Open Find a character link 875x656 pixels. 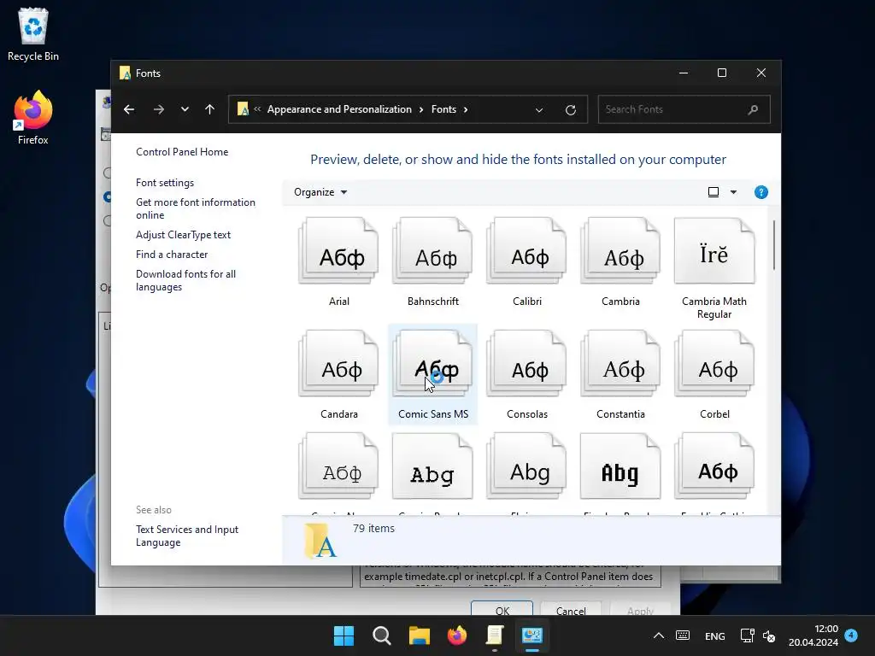pyautogui.click(x=171, y=255)
